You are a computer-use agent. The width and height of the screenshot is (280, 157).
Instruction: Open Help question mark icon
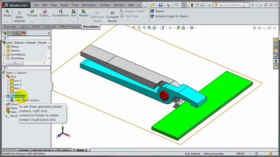point(253,5)
